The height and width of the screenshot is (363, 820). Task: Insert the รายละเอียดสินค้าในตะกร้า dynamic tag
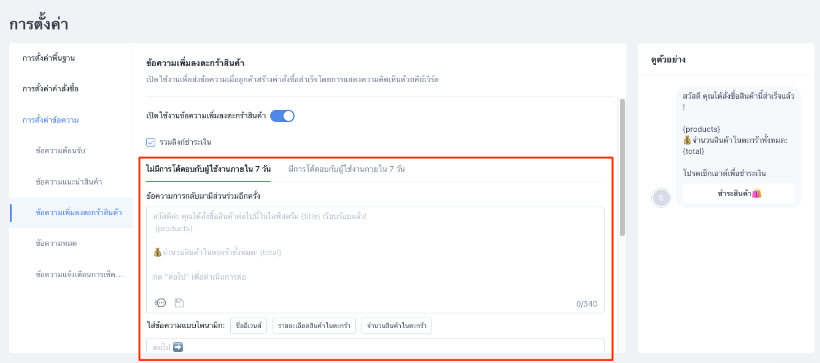coord(314,326)
